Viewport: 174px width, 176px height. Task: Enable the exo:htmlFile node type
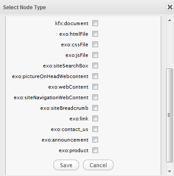pyautogui.click(x=95, y=34)
